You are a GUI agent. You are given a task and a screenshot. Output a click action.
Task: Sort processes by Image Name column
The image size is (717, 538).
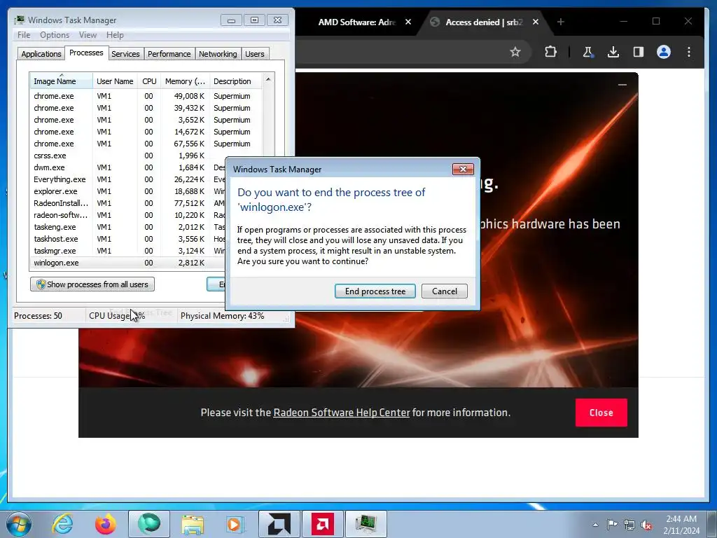pos(62,81)
